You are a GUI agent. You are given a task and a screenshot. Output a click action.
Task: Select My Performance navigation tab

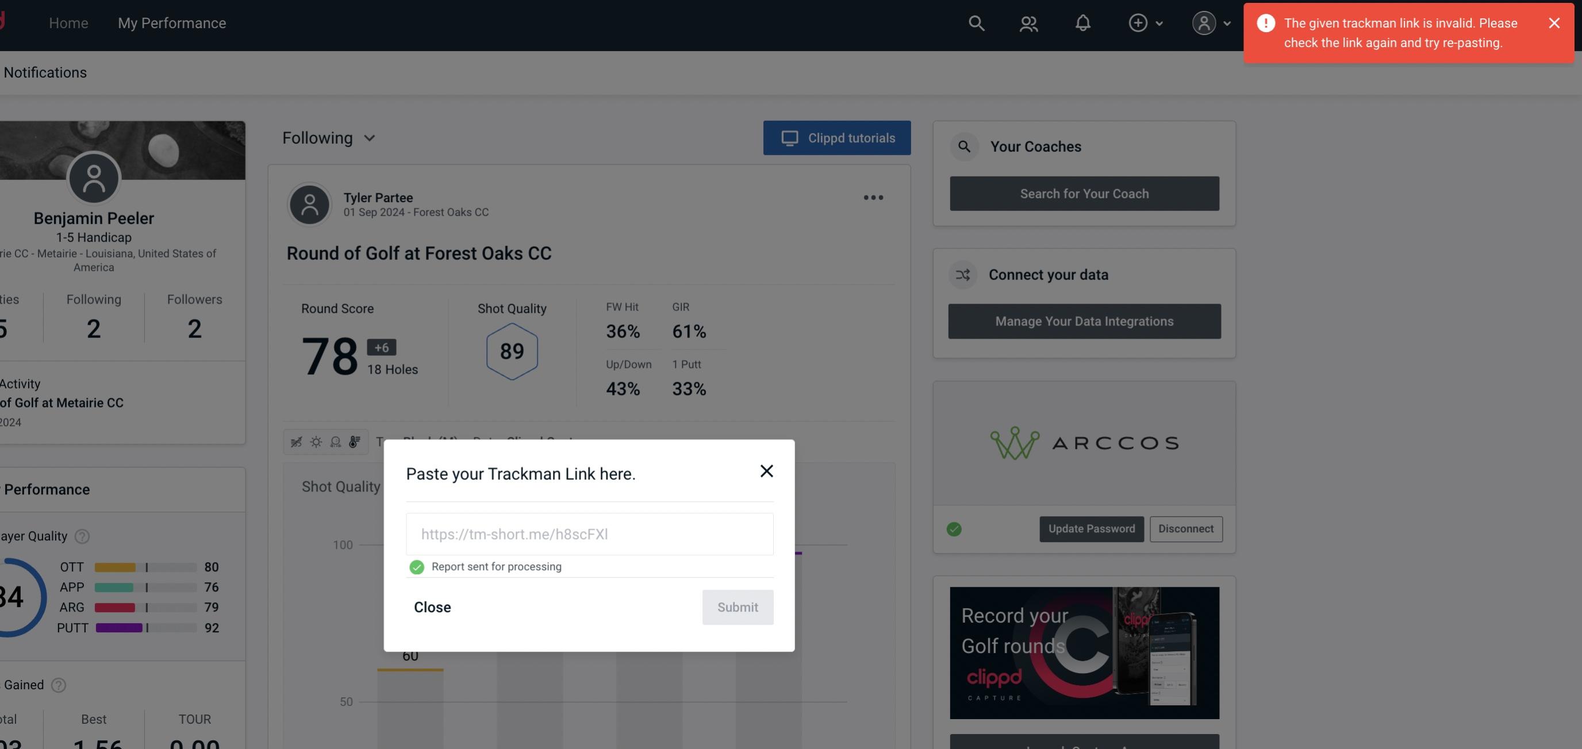pyautogui.click(x=171, y=21)
